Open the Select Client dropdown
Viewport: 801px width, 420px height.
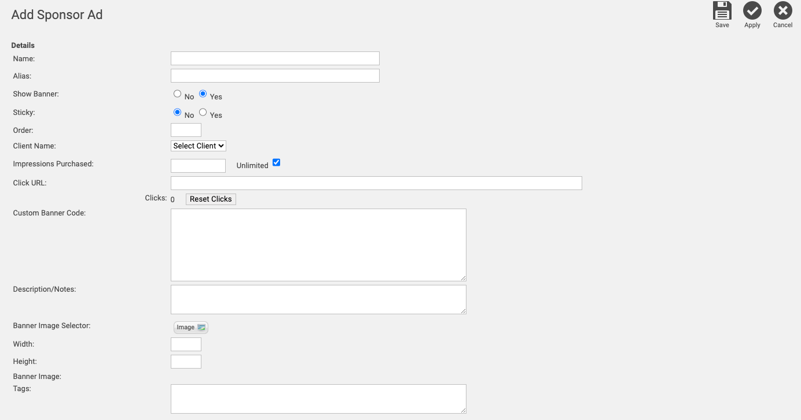point(198,146)
